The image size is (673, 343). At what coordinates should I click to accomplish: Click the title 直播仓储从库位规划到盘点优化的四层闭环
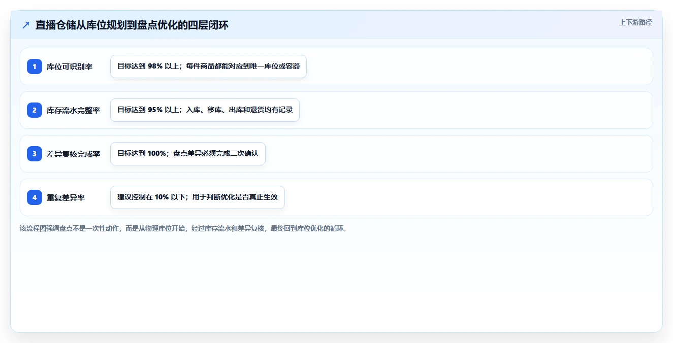point(132,25)
